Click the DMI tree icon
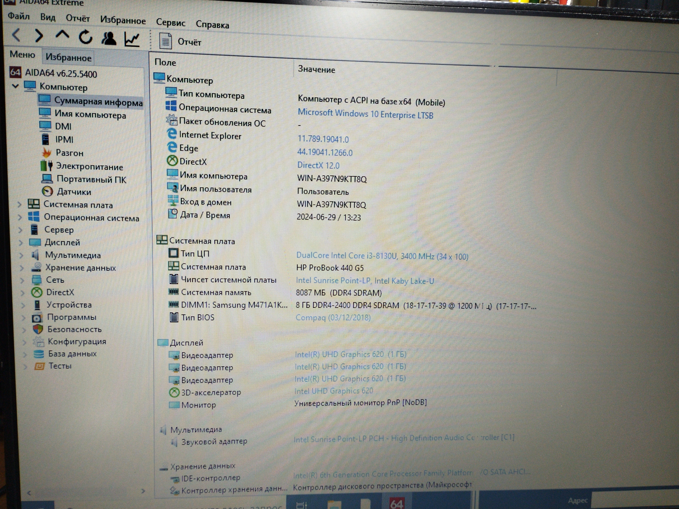 pyautogui.click(x=45, y=125)
